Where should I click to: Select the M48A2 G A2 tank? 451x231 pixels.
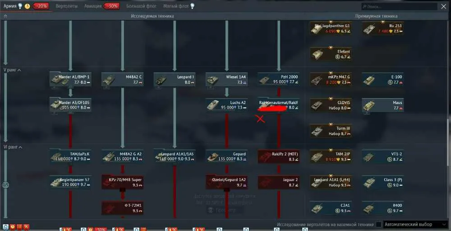(123, 156)
